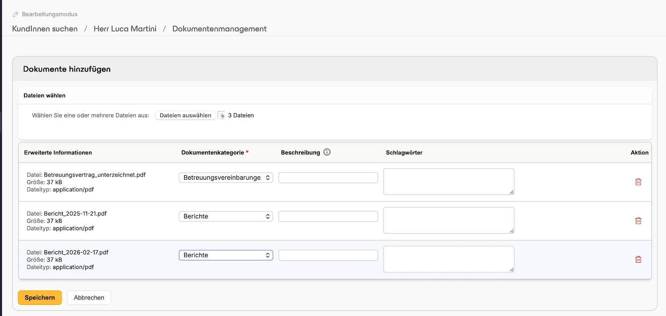This screenshot has height=316, width=666.
Task: Click file name Bericht_2025-11-21.pdf
Action: [x=75, y=213]
